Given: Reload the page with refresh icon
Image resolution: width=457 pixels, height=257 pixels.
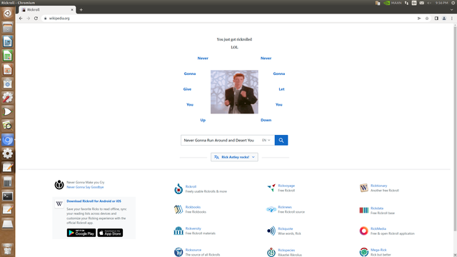Looking at the screenshot, I should pyautogui.click(x=36, y=18).
